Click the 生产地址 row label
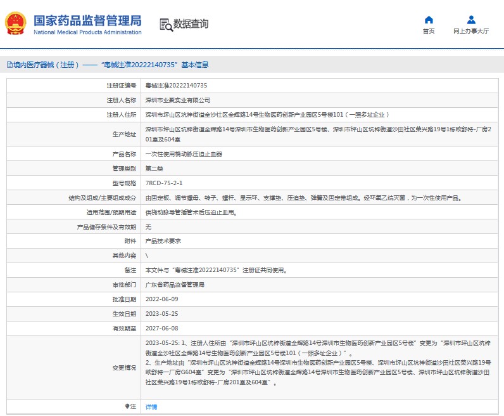 pos(124,134)
